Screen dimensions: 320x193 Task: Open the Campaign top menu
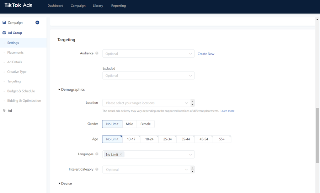[78, 6]
